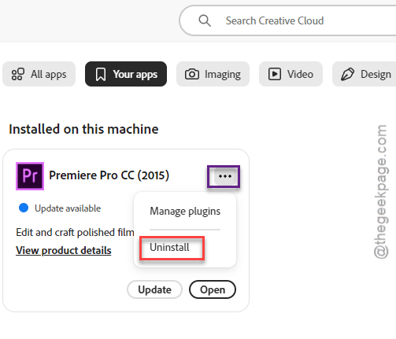Follow the View product details link
The width and height of the screenshot is (396, 339).
[64, 250]
